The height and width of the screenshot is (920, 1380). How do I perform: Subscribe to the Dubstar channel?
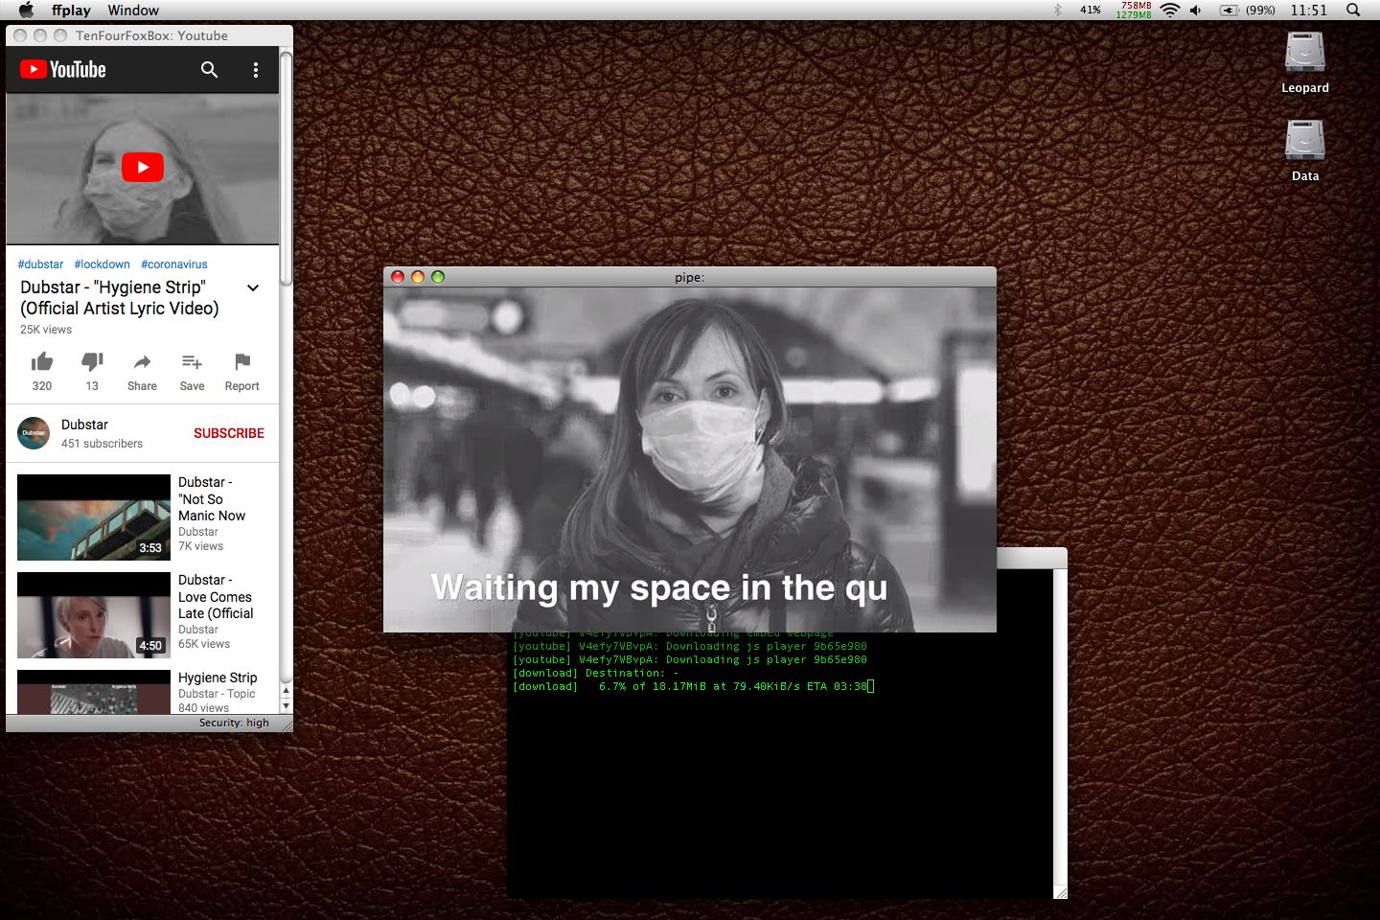pos(229,433)
